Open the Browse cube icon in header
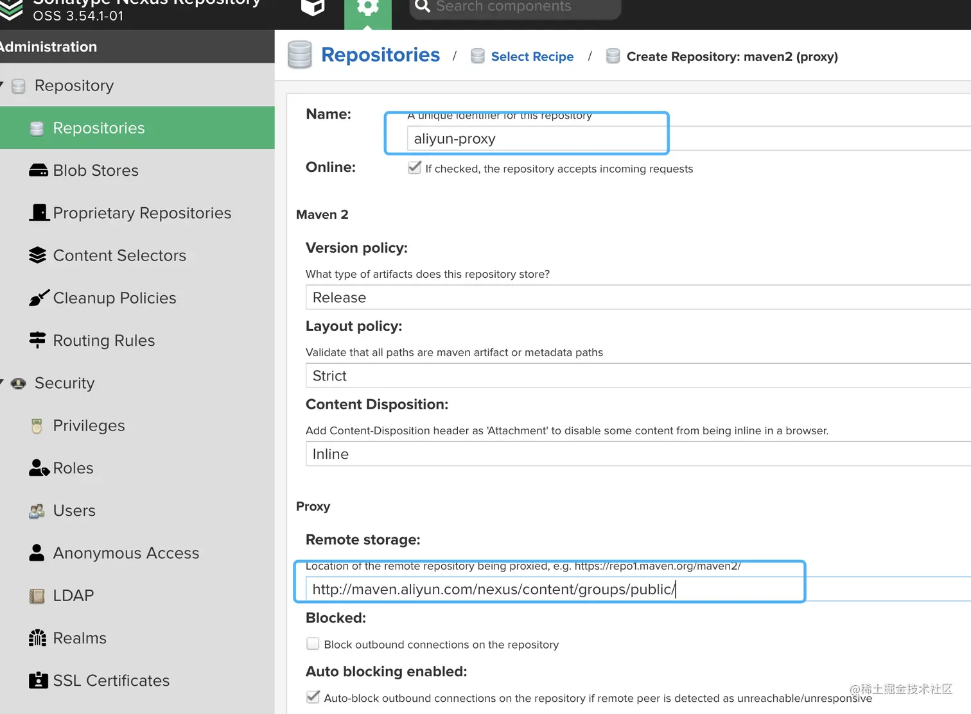 [x=313, y=8]
